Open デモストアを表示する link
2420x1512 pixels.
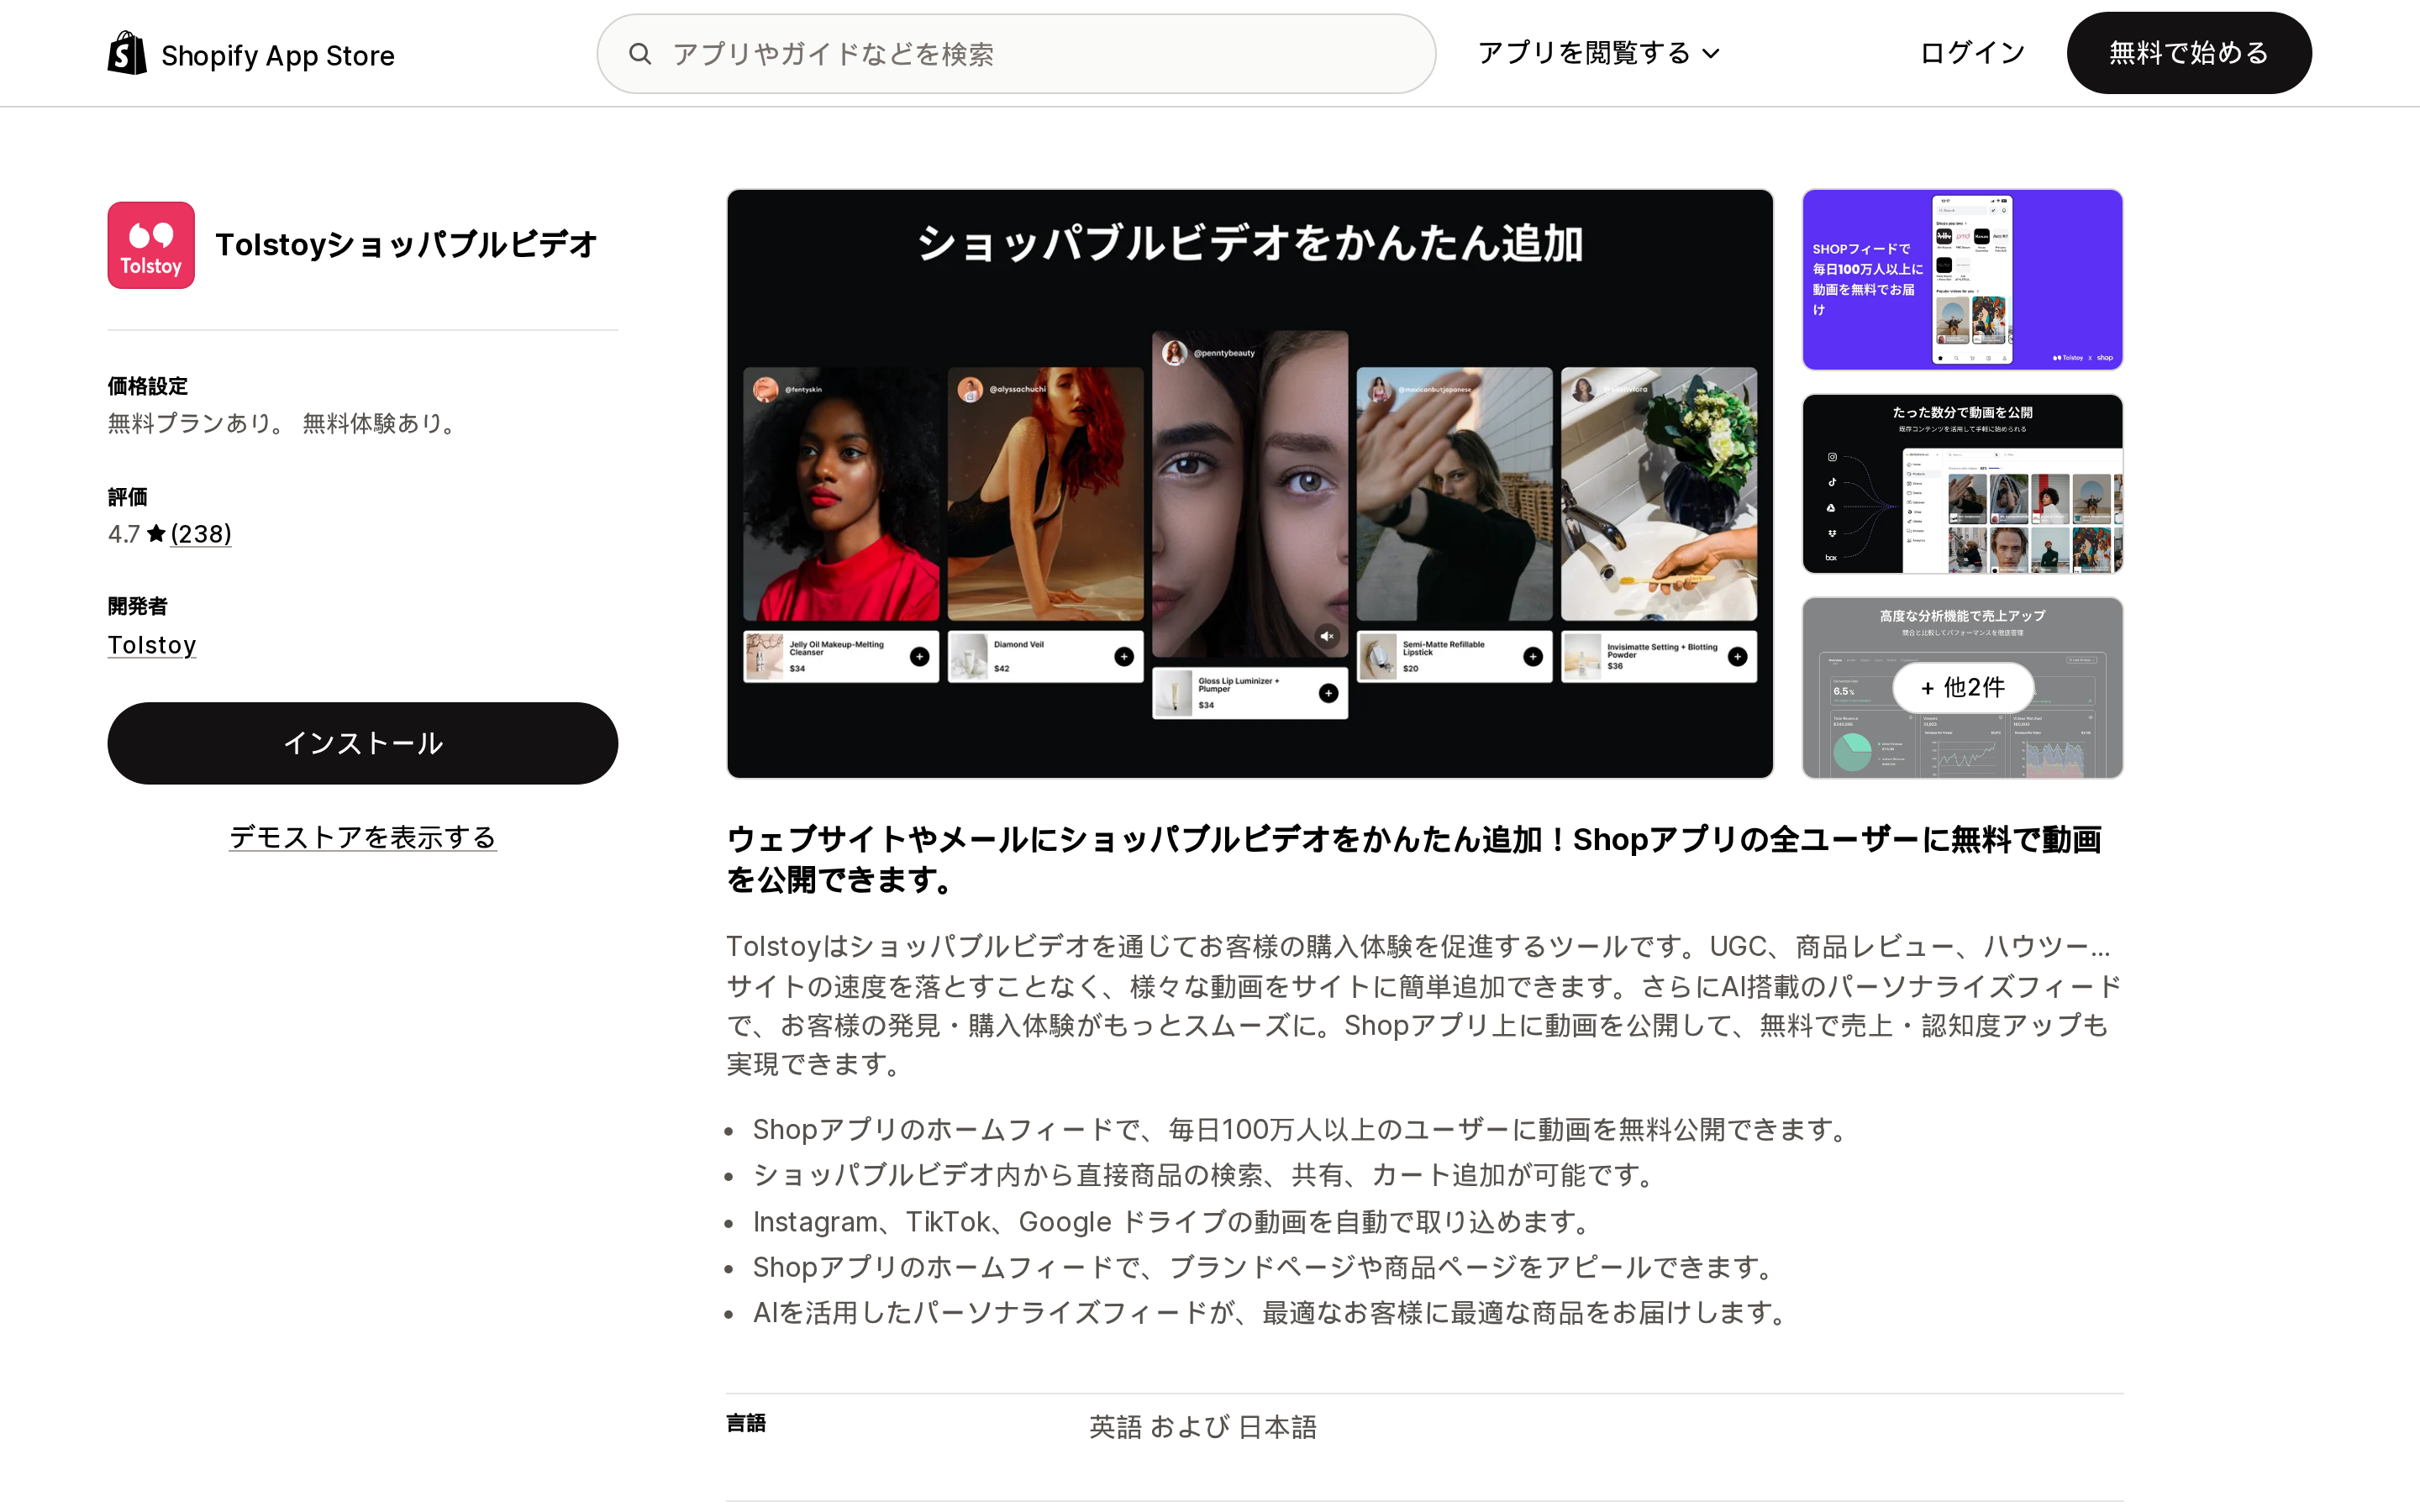pos(363,837)
